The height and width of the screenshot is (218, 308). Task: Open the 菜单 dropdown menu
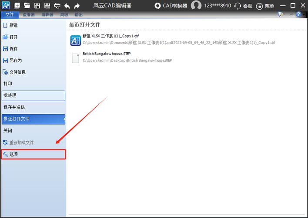[265, 6]
